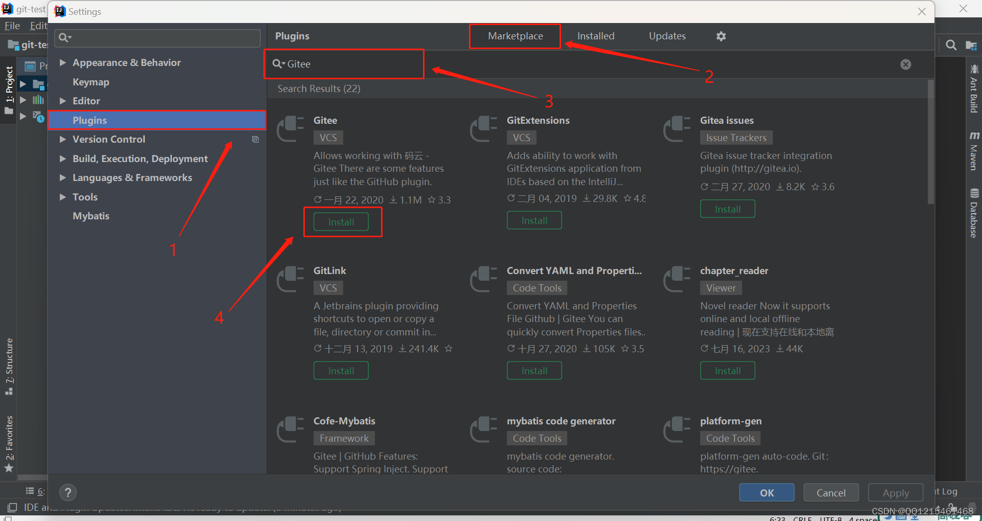
Task: Open the Cofe-Mybatis plugin title
Action: tap(344, 421)
